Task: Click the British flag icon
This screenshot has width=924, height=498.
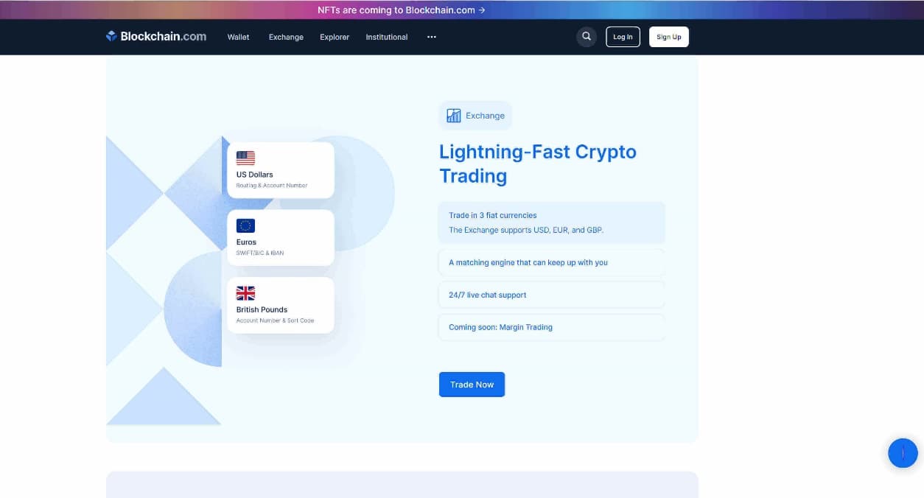Action: click(245, 293)
